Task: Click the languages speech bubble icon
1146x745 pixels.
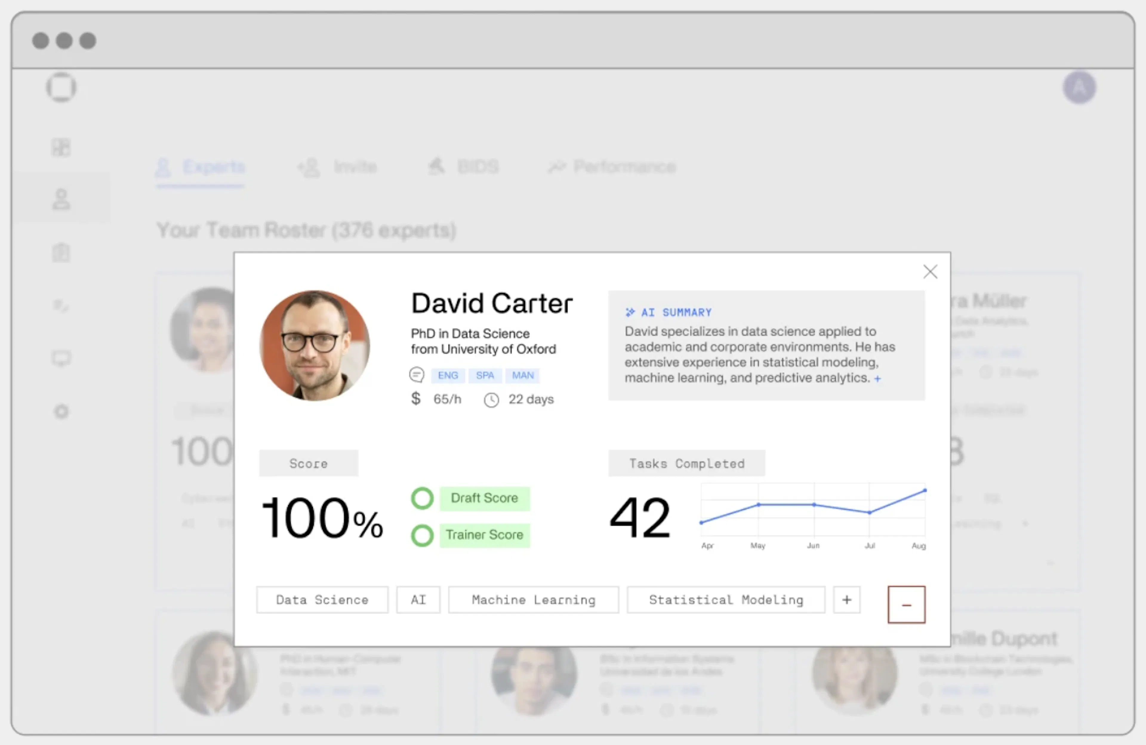Action: point(417,374)
